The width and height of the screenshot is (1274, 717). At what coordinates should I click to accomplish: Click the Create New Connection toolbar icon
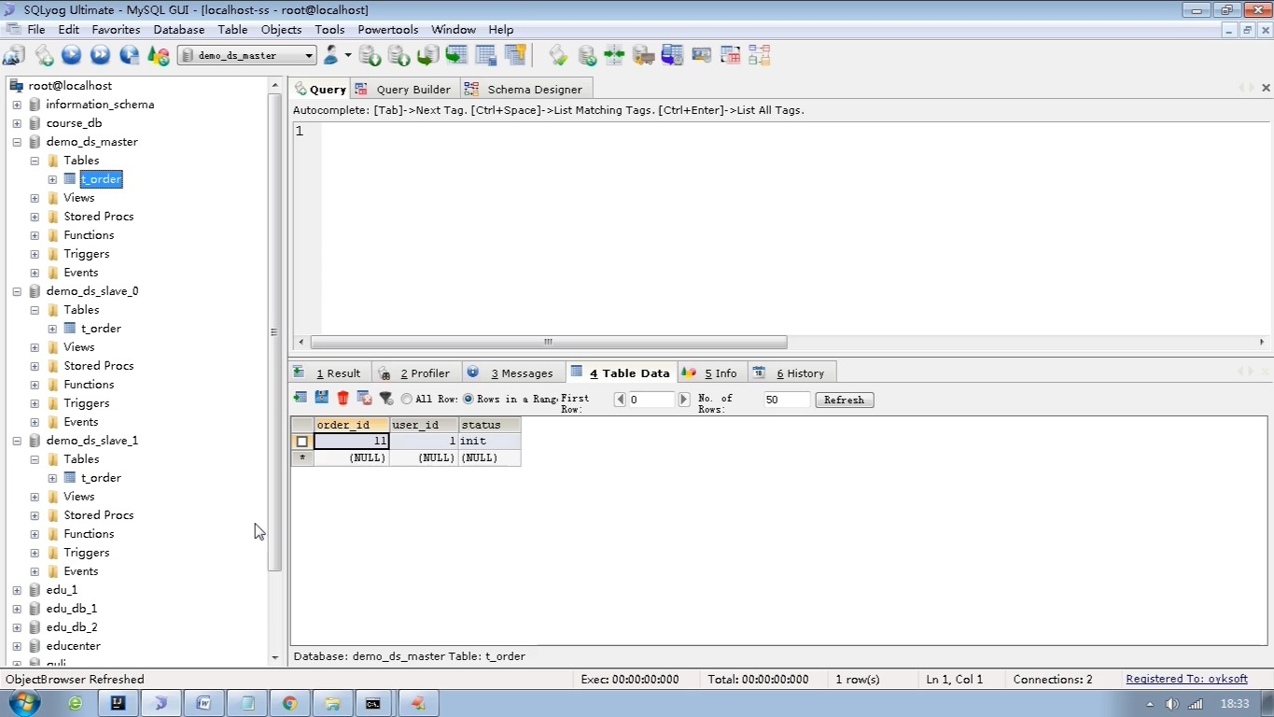click(x=14, y=55)
